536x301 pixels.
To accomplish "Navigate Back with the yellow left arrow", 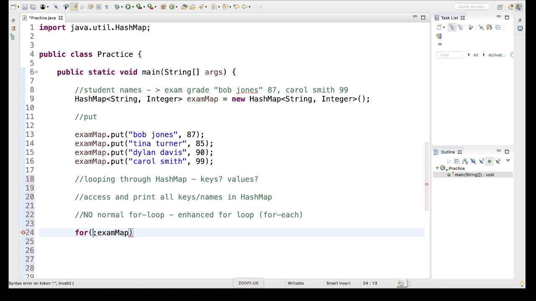I will (245, 7).
